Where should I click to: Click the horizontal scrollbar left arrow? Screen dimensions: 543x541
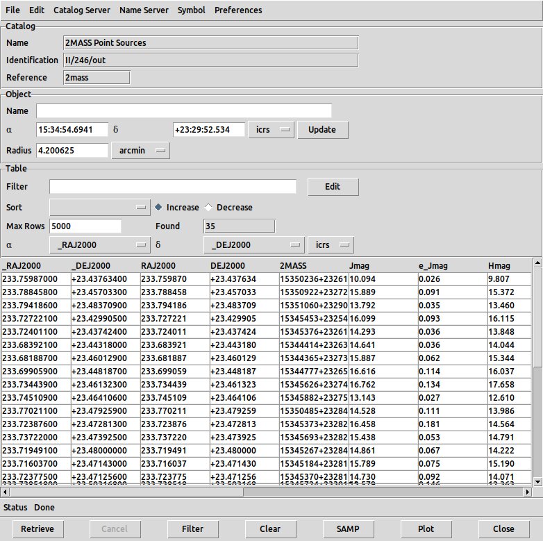(5, 492)
